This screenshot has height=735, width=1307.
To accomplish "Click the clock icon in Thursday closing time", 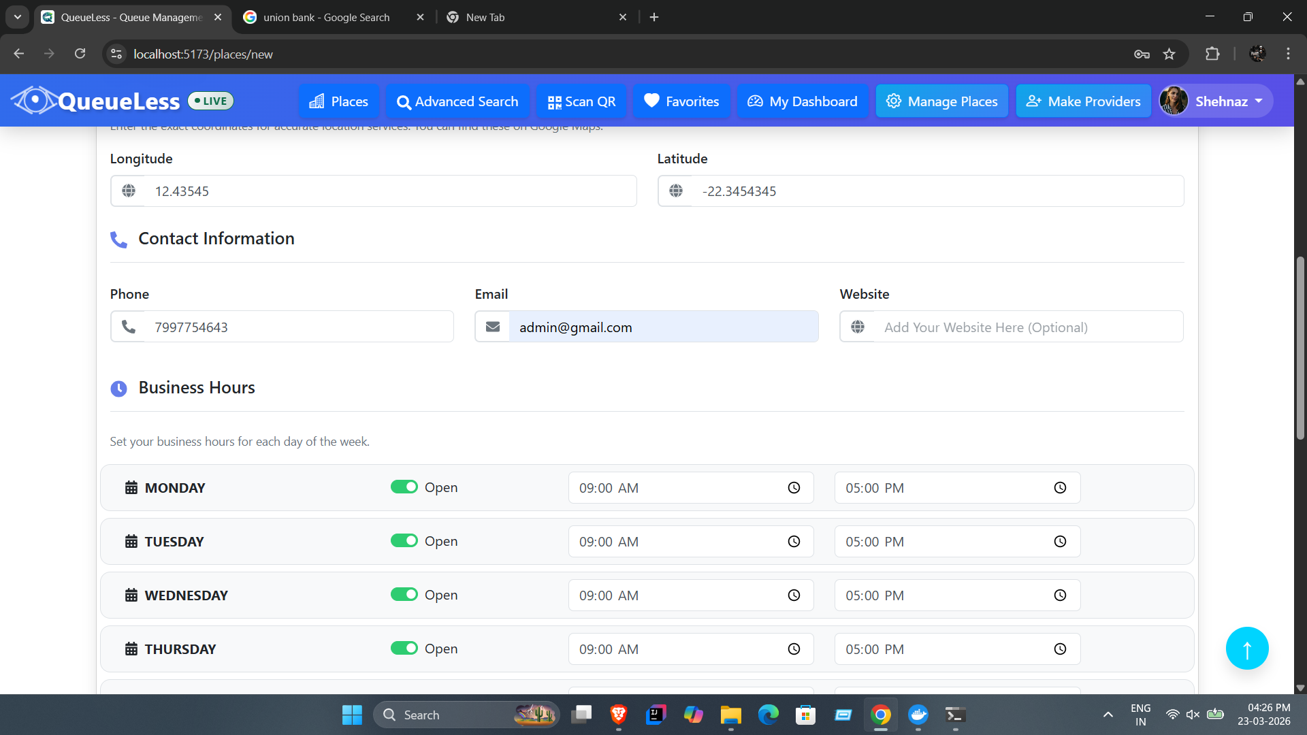I will pyautogui.click(x=1060, y=649).
